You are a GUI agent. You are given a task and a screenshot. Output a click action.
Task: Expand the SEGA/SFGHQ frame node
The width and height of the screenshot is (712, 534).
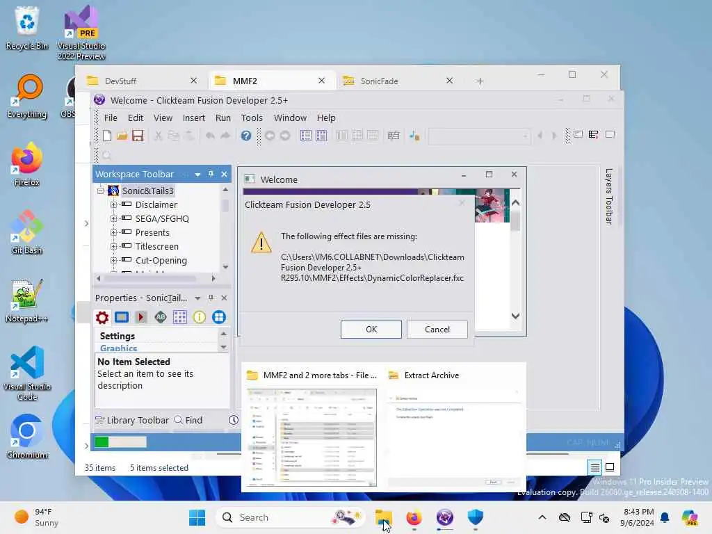coord(113,218)
